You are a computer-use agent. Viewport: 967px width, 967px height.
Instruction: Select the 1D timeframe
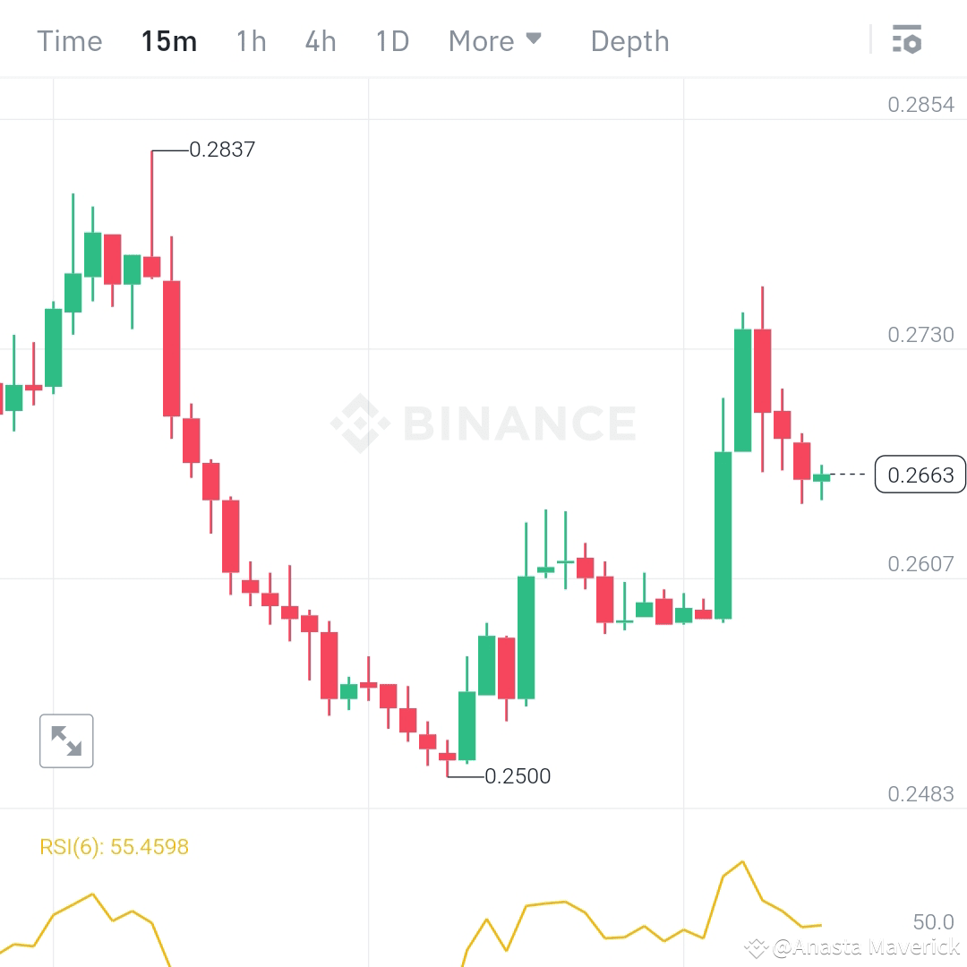point(391,40)
